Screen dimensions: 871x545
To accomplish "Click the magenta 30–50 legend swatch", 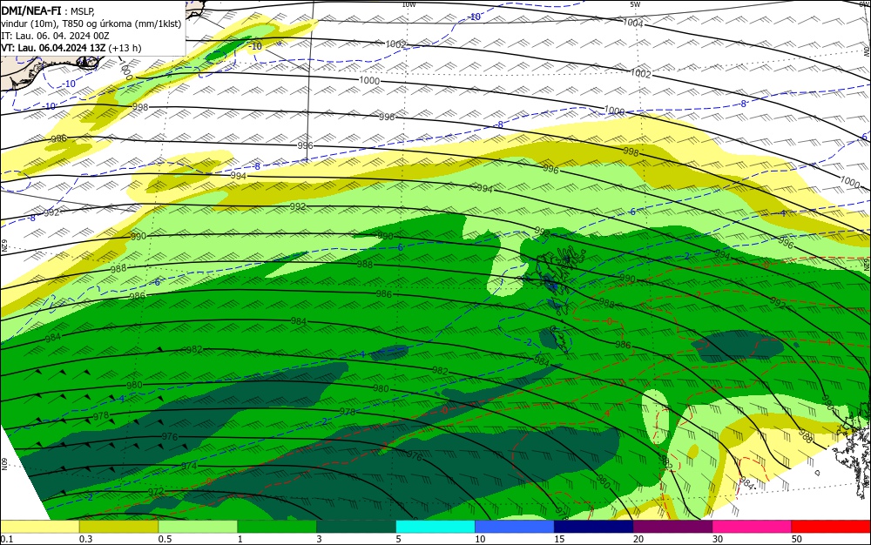I will 753,527.
